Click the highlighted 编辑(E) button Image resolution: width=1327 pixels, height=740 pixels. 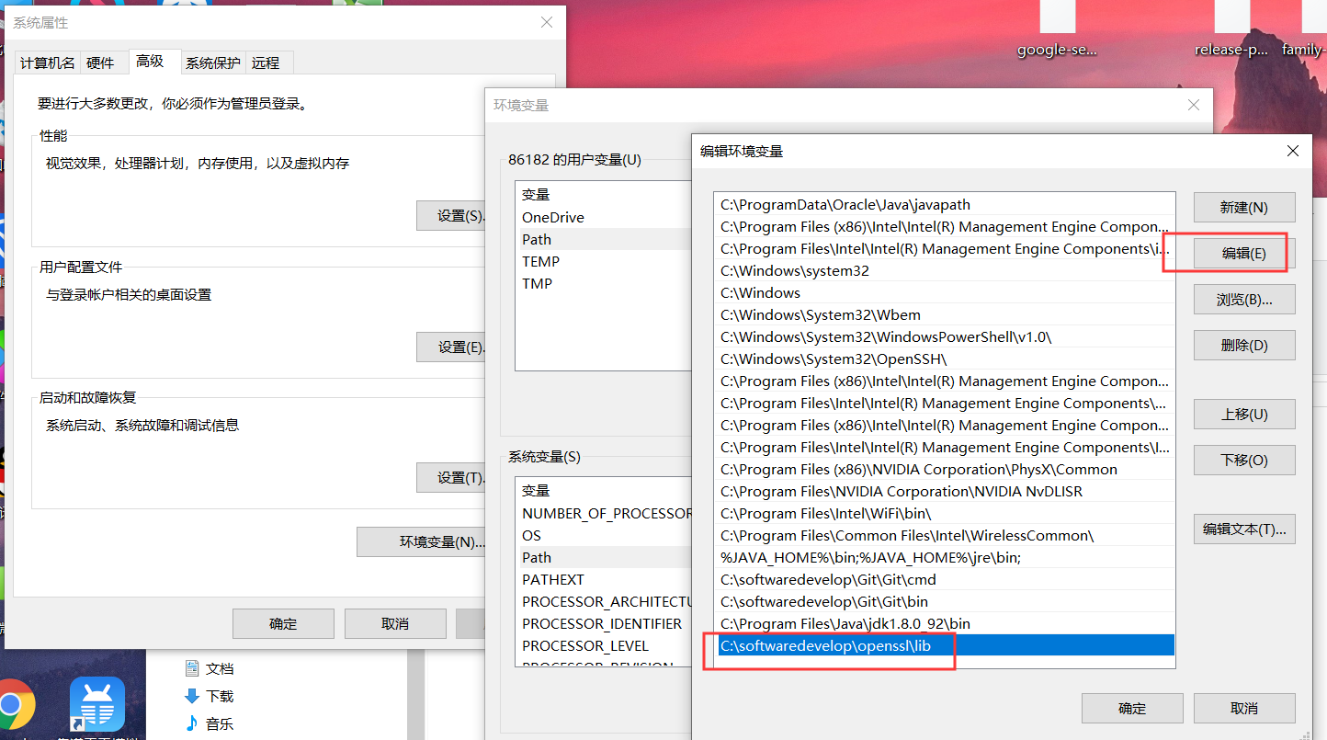point(1243,253)
